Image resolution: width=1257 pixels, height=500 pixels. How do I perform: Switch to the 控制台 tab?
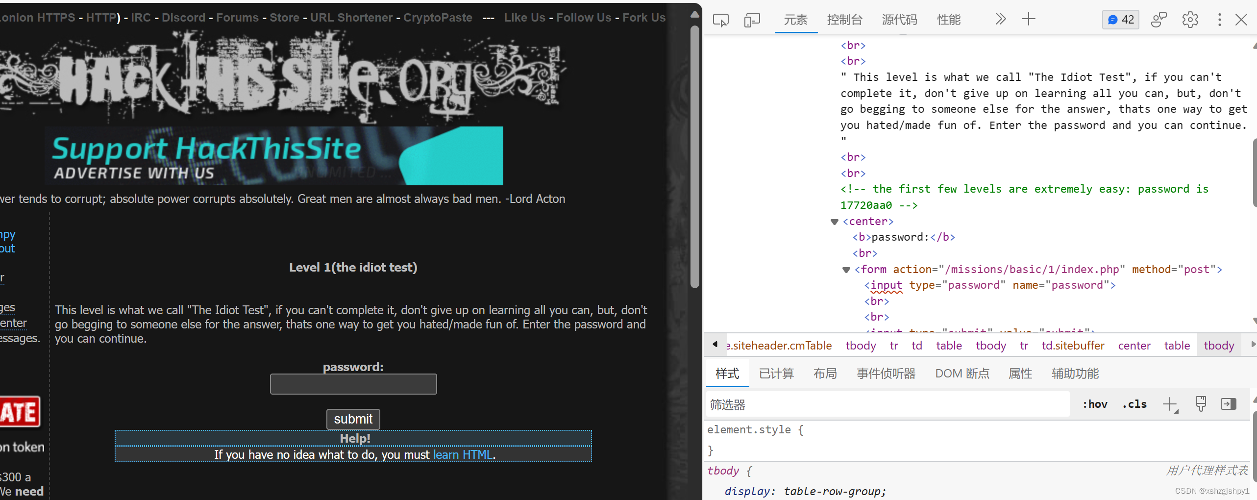[x=845, y=20]
